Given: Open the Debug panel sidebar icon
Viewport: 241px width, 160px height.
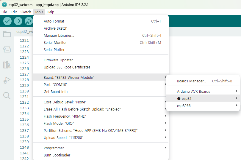Looking at the screenshot, I should (7, 80).
